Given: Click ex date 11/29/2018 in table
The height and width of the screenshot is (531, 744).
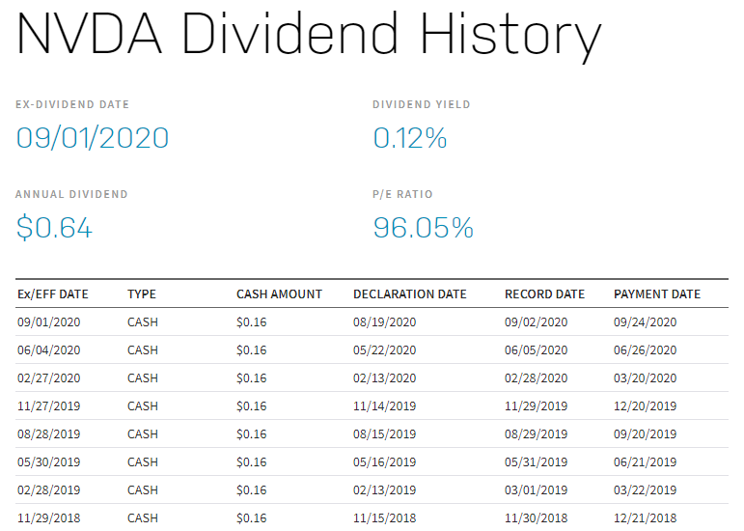Looking at the screenshot, I should tap(49, 518).
